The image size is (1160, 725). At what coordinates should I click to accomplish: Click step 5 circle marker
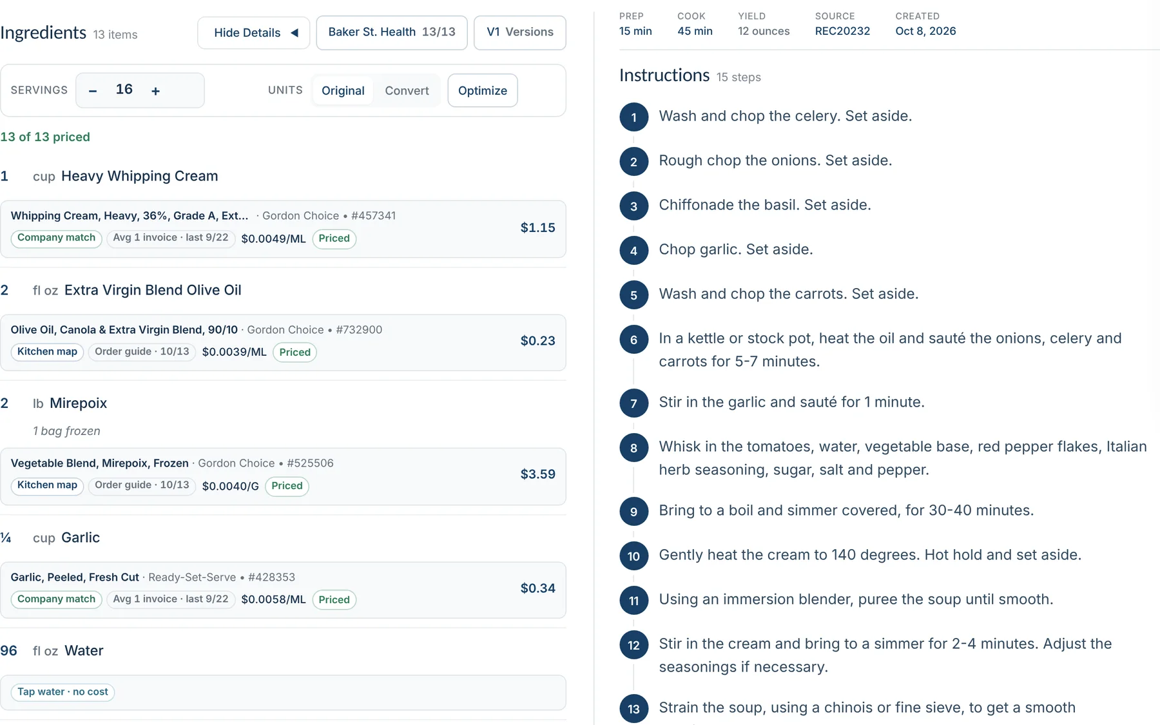tap(634, 295)
